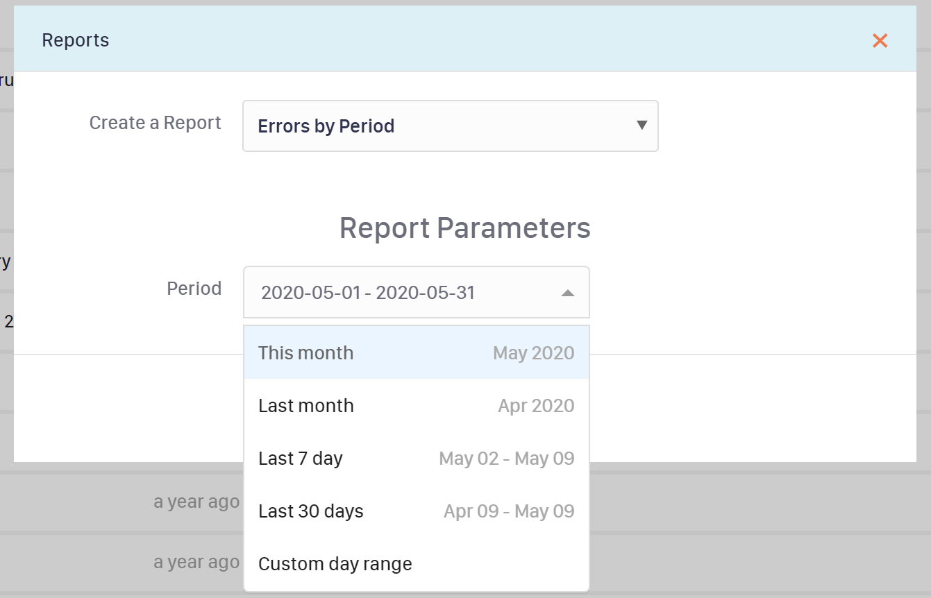
Task: Click the Create a Report label
Action: point(155,123)
